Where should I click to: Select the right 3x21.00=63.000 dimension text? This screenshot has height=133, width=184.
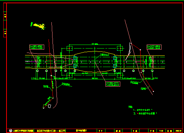tap(129, 79)
